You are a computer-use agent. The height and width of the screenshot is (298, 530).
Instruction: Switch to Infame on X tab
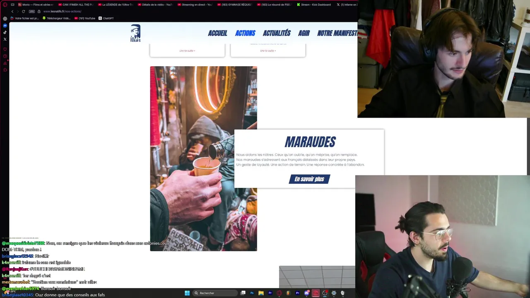(346, 5)
